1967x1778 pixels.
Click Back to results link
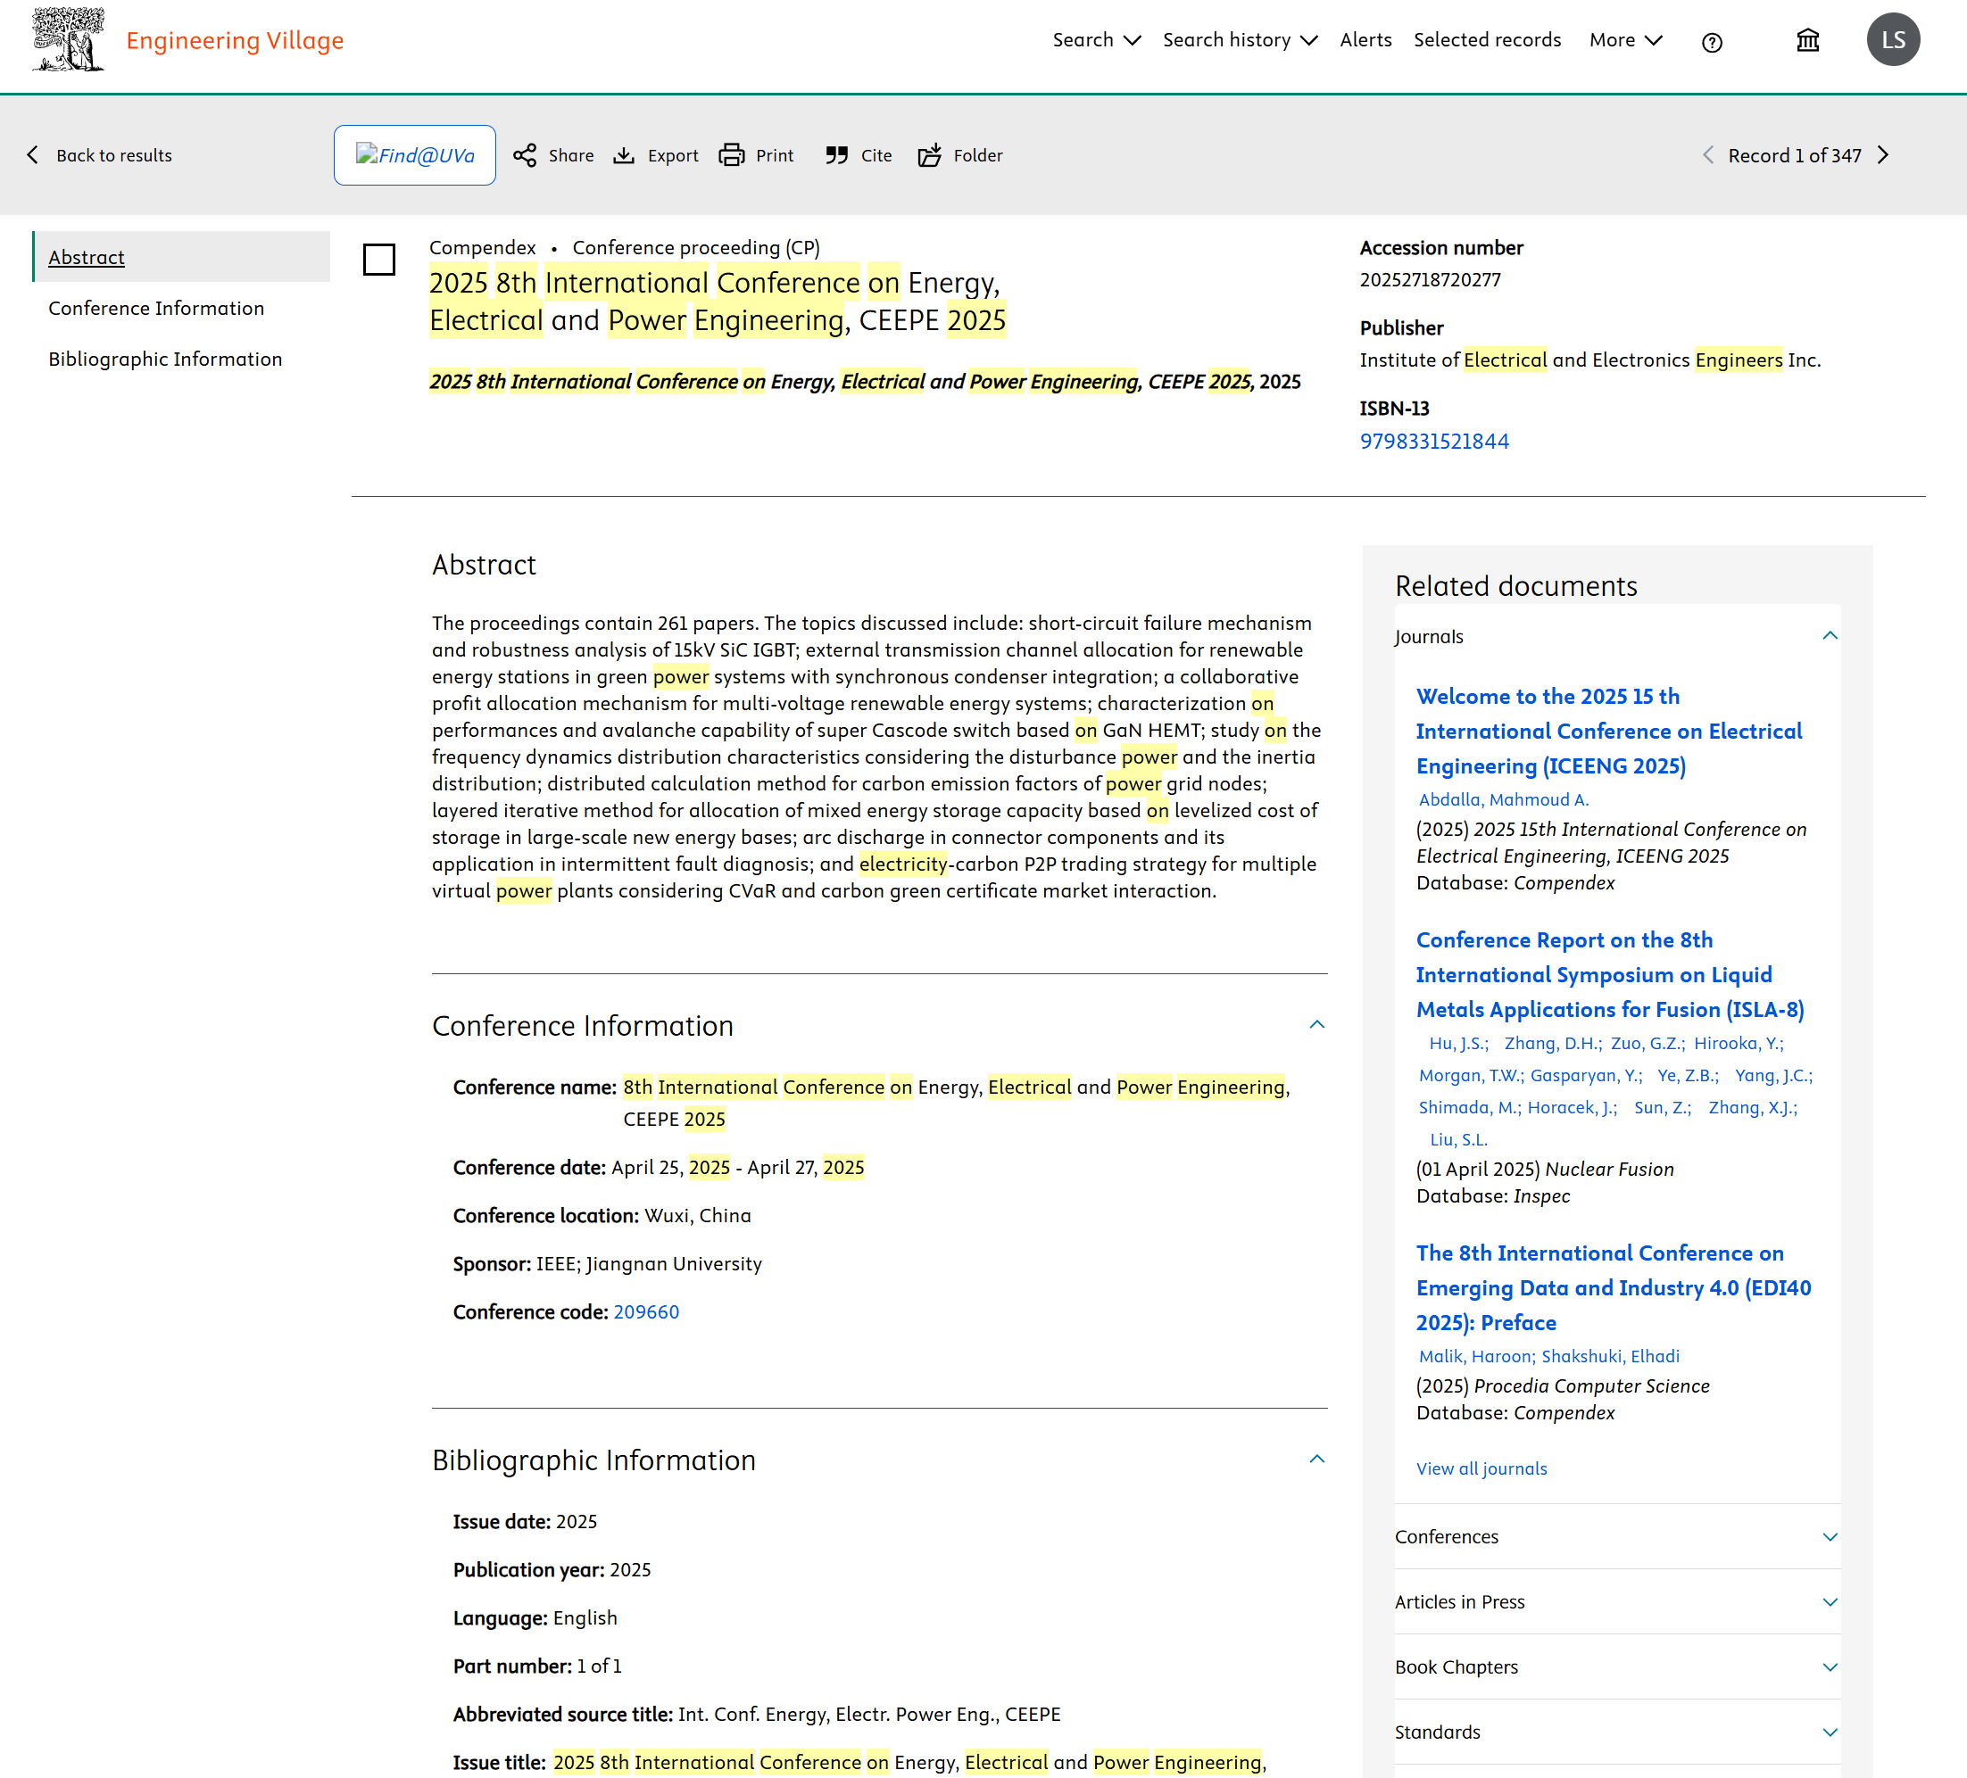114,155
